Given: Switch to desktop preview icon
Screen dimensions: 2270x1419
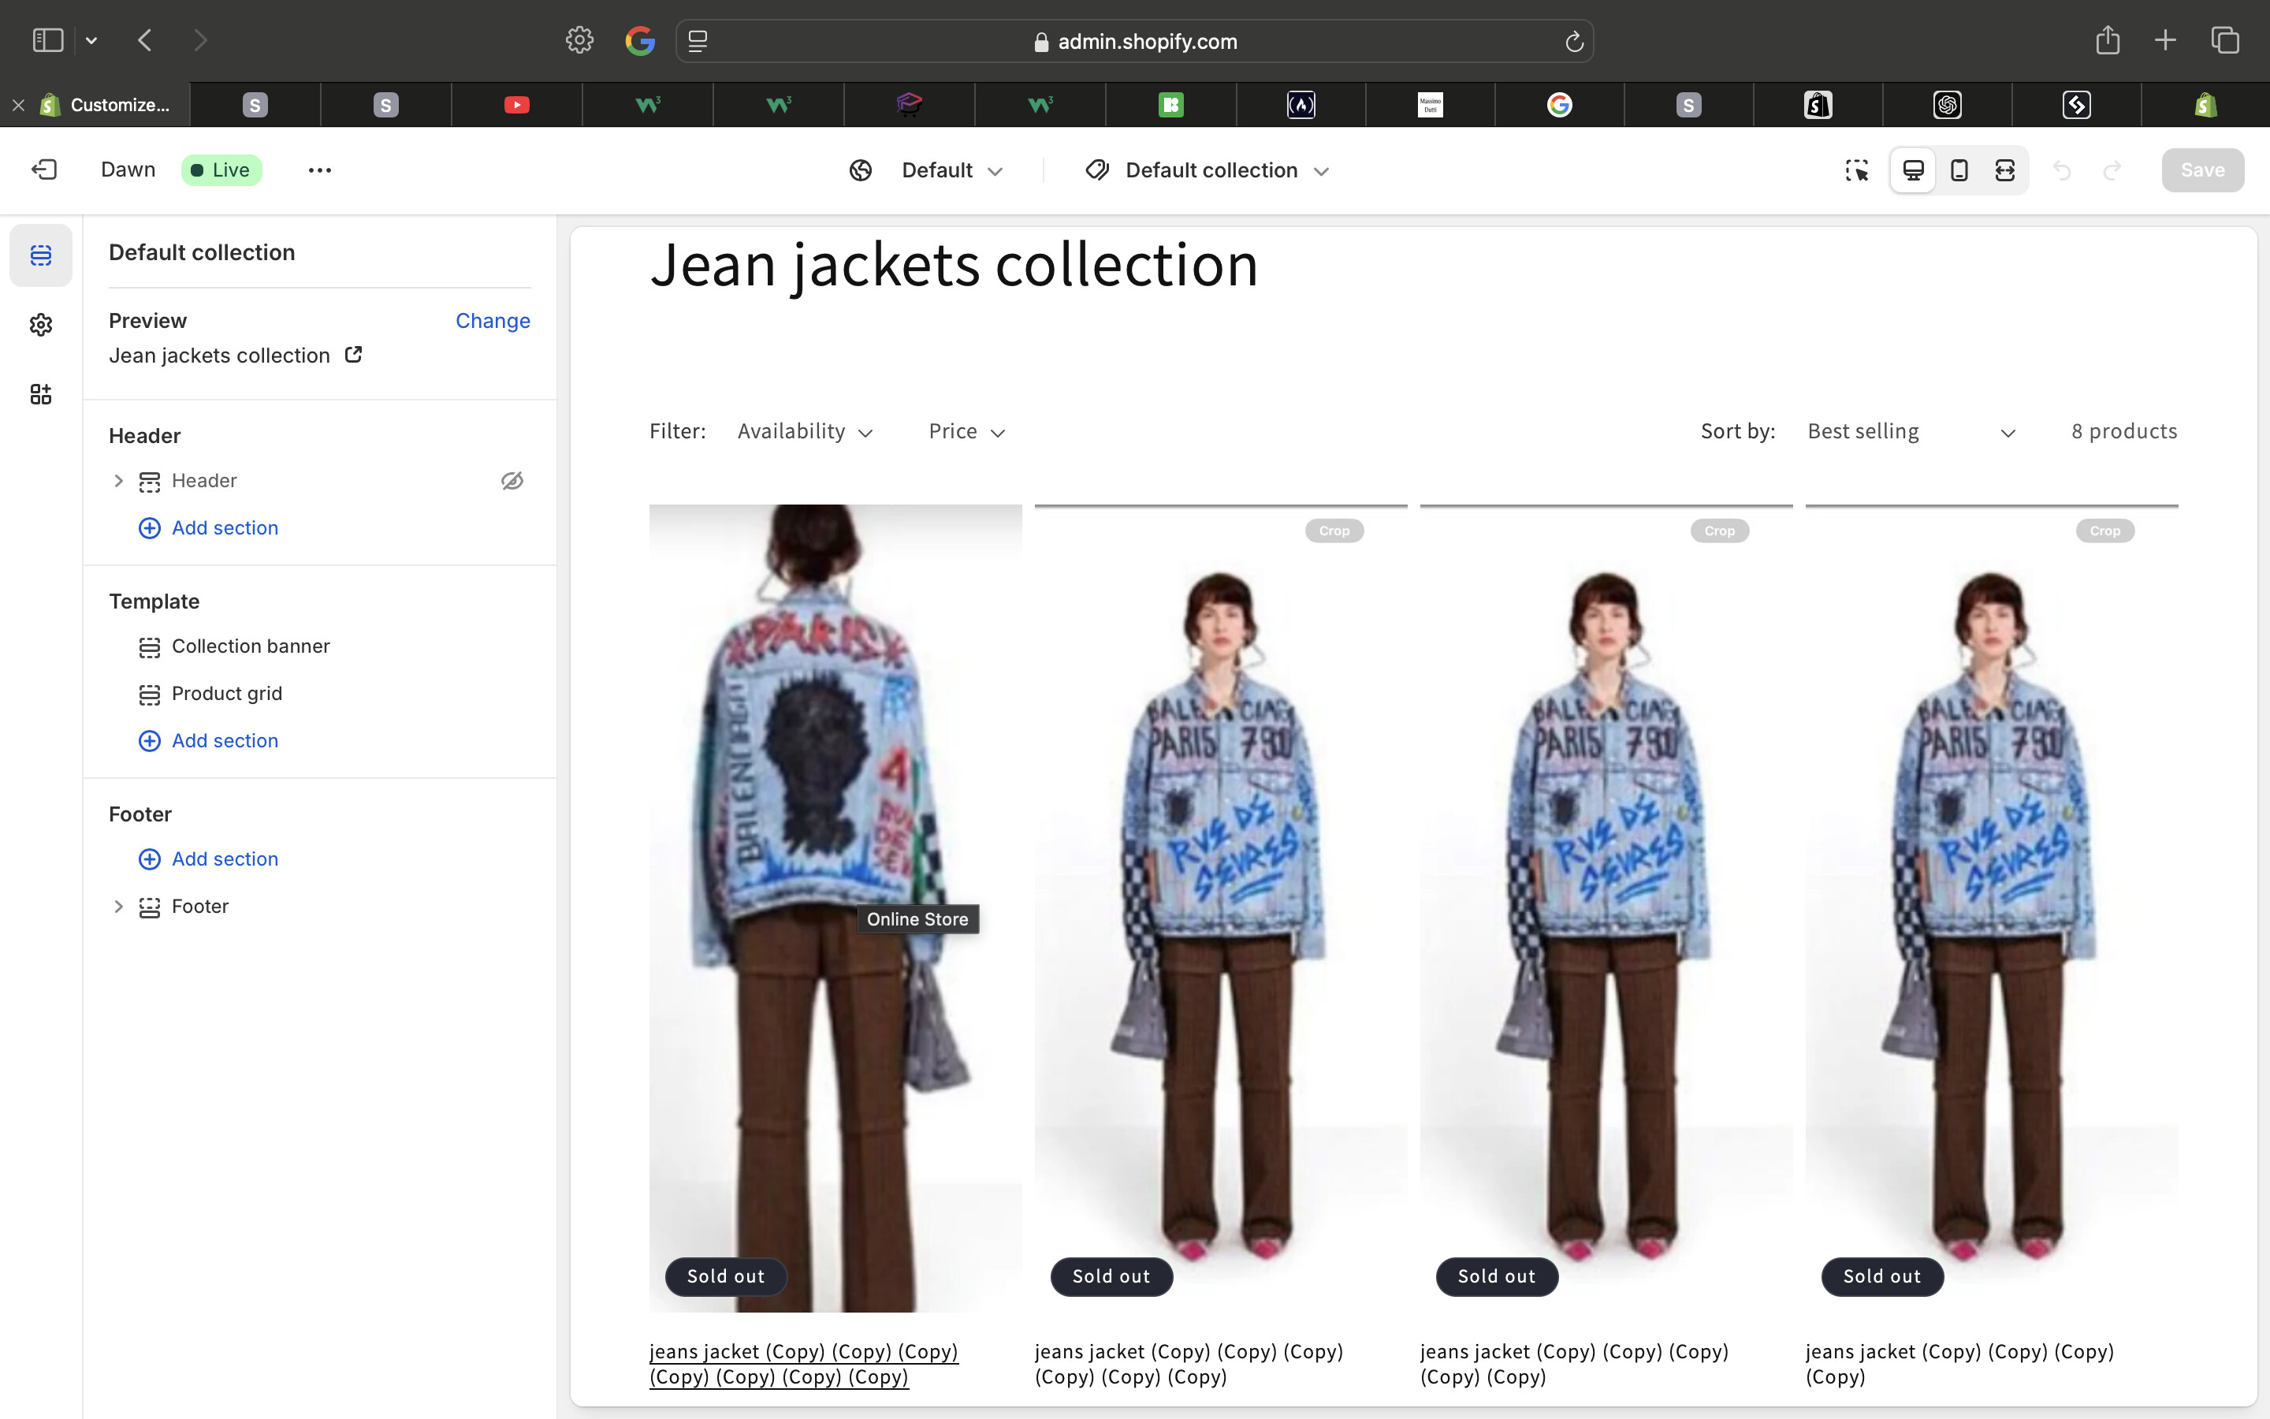Looking at the screenshot, I should (1913, 169).
